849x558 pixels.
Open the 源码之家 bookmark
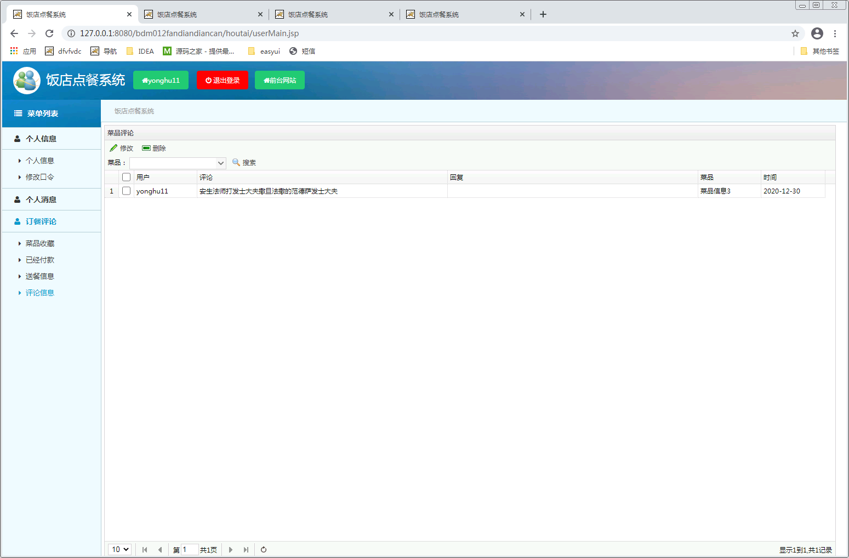pyautogui.click(x=198, y=51)
